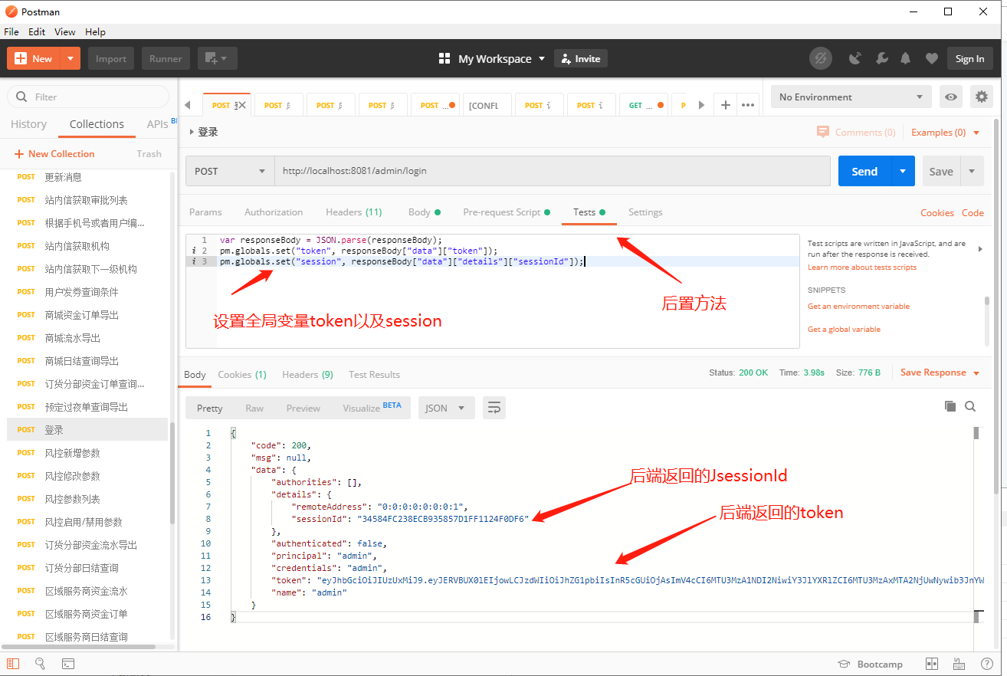This screenshot has width=1007, height=676.
Task: Open environment settings gear icon
Action: 982,97
